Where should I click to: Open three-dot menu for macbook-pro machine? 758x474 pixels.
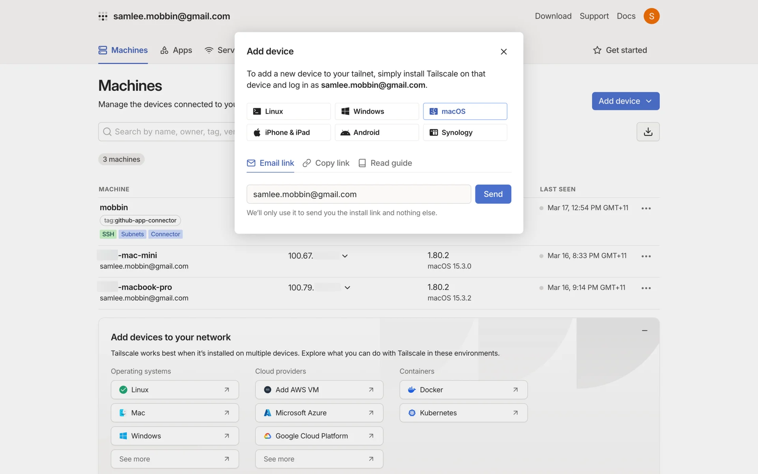tap(646, 288)
